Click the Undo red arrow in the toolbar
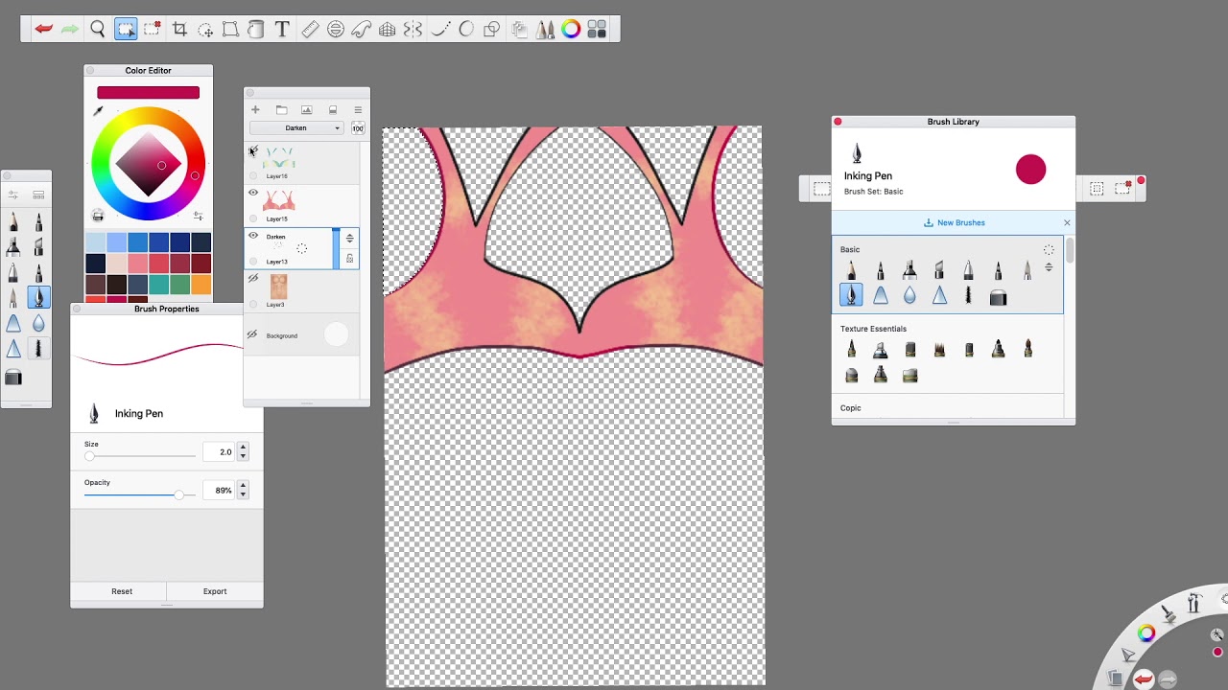This screenshot has height=690, width=1228. (44, 30)
